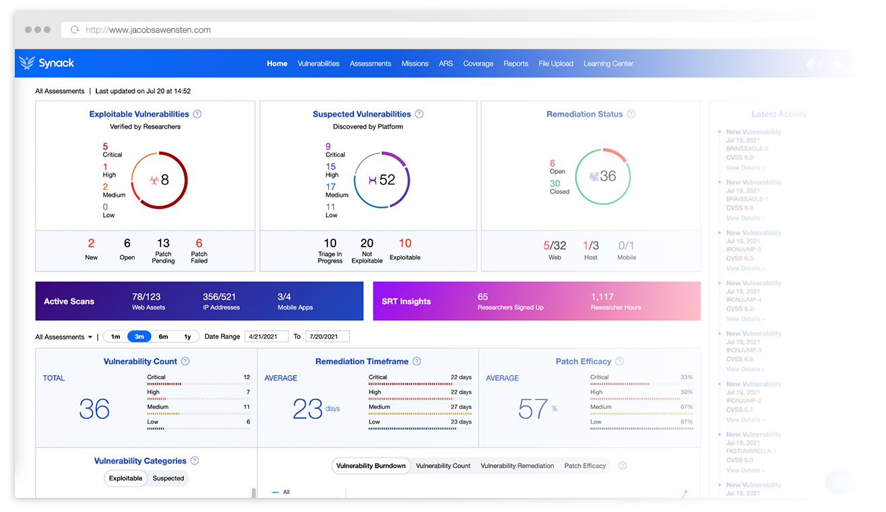Viewport: 886px width, 512px height.
Task: Show the Remediation Status help tooltip
Action: coord(631,114)
